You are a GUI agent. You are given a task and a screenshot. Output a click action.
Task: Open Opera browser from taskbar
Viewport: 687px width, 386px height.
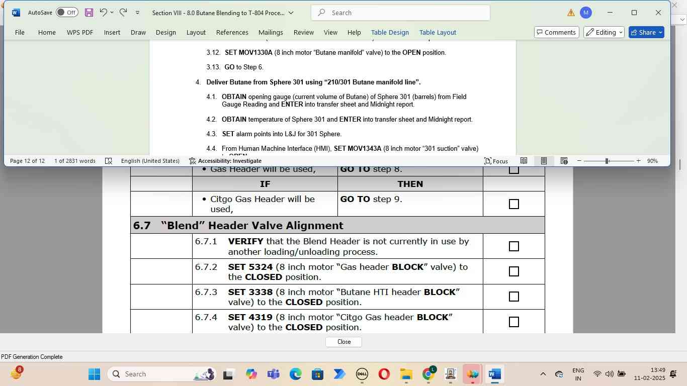click(384, 374)
